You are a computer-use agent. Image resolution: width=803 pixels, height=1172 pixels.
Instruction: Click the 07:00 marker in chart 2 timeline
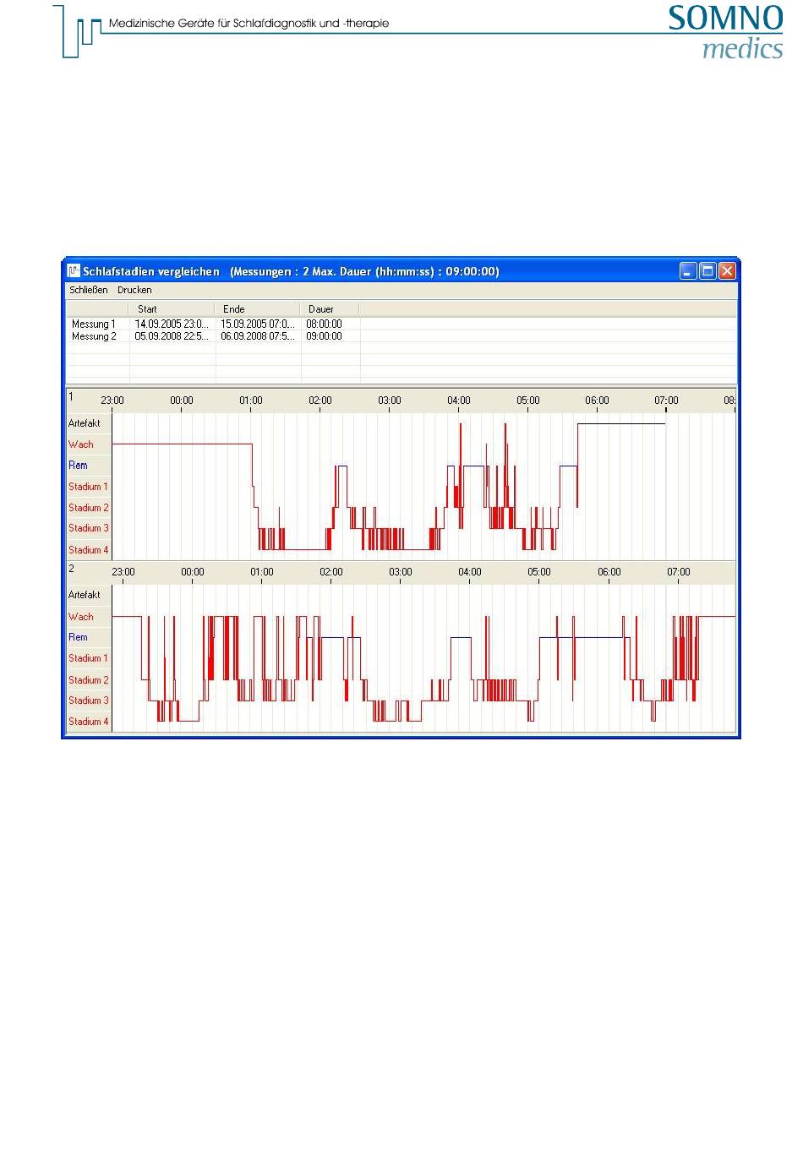click(678, 572)
